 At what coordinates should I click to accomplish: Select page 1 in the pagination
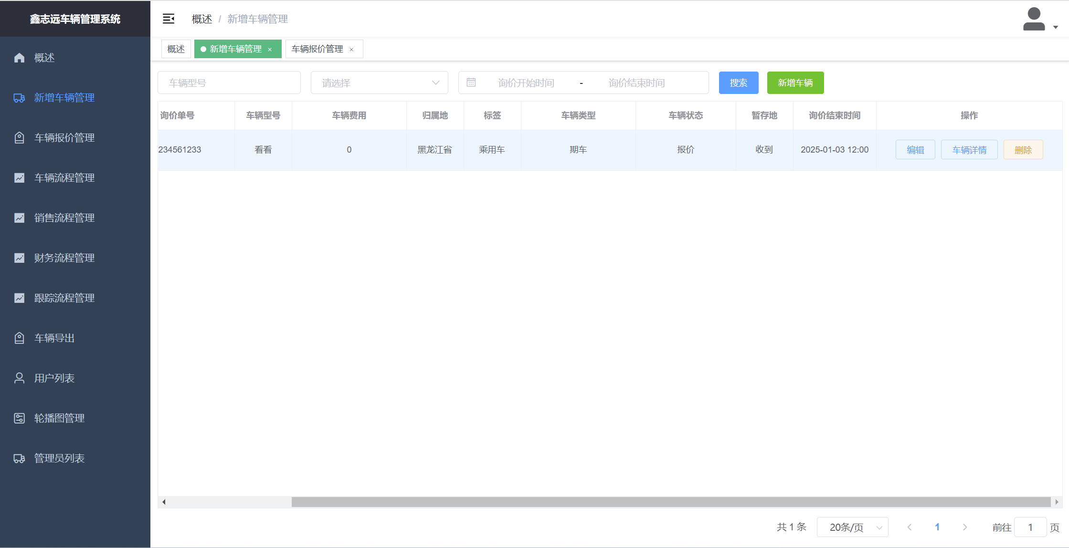pos(937,527)
